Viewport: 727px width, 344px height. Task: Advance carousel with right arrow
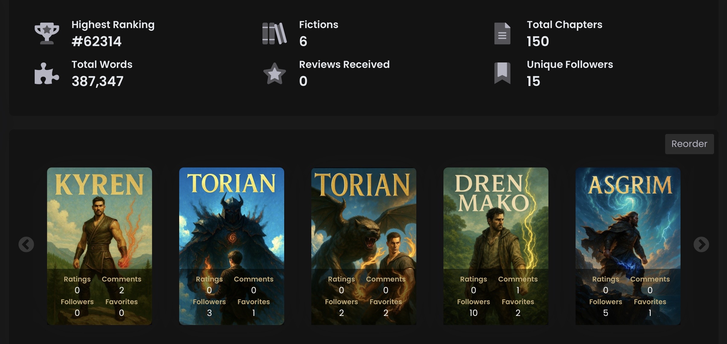pyautogui.click(x=701, y=244)
